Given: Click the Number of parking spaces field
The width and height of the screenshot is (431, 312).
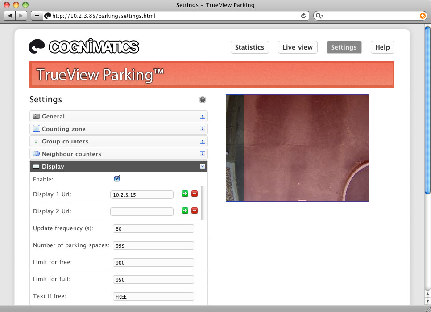Looking at the screenshot, I should 153,246.
